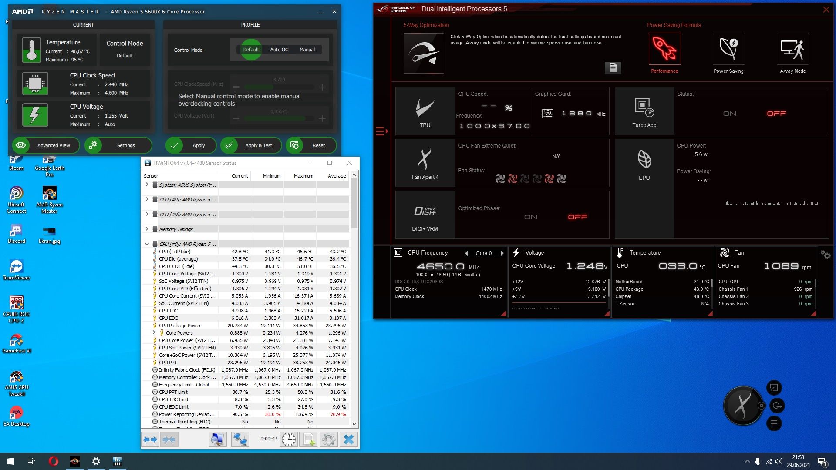Select the Manual control mode option
836x470 pixels.
point(307,50)
